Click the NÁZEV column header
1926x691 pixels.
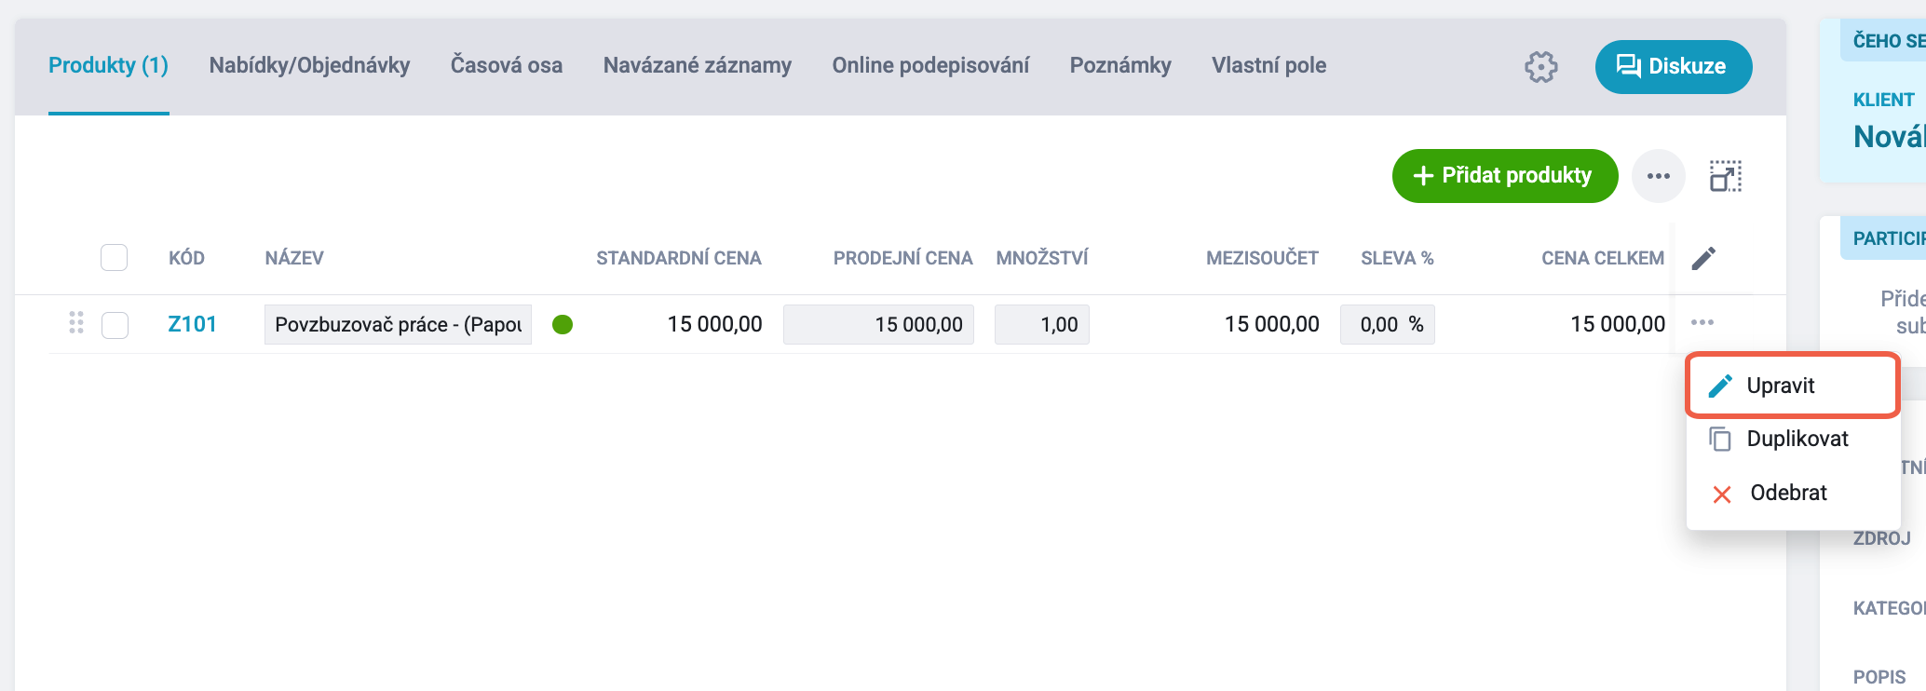pyautogui.click(x=294, y=258)
